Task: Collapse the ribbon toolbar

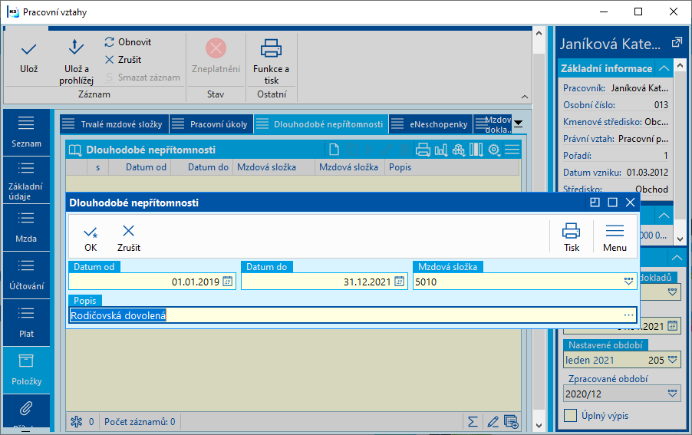Action: click(x=524, y=97)
